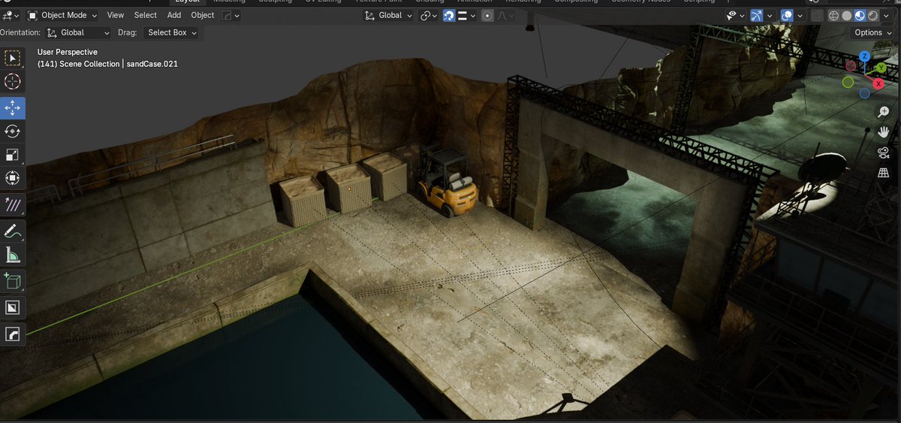Open the Add menu
Viewport: 901px width, 423px height.
pos(174,15)
